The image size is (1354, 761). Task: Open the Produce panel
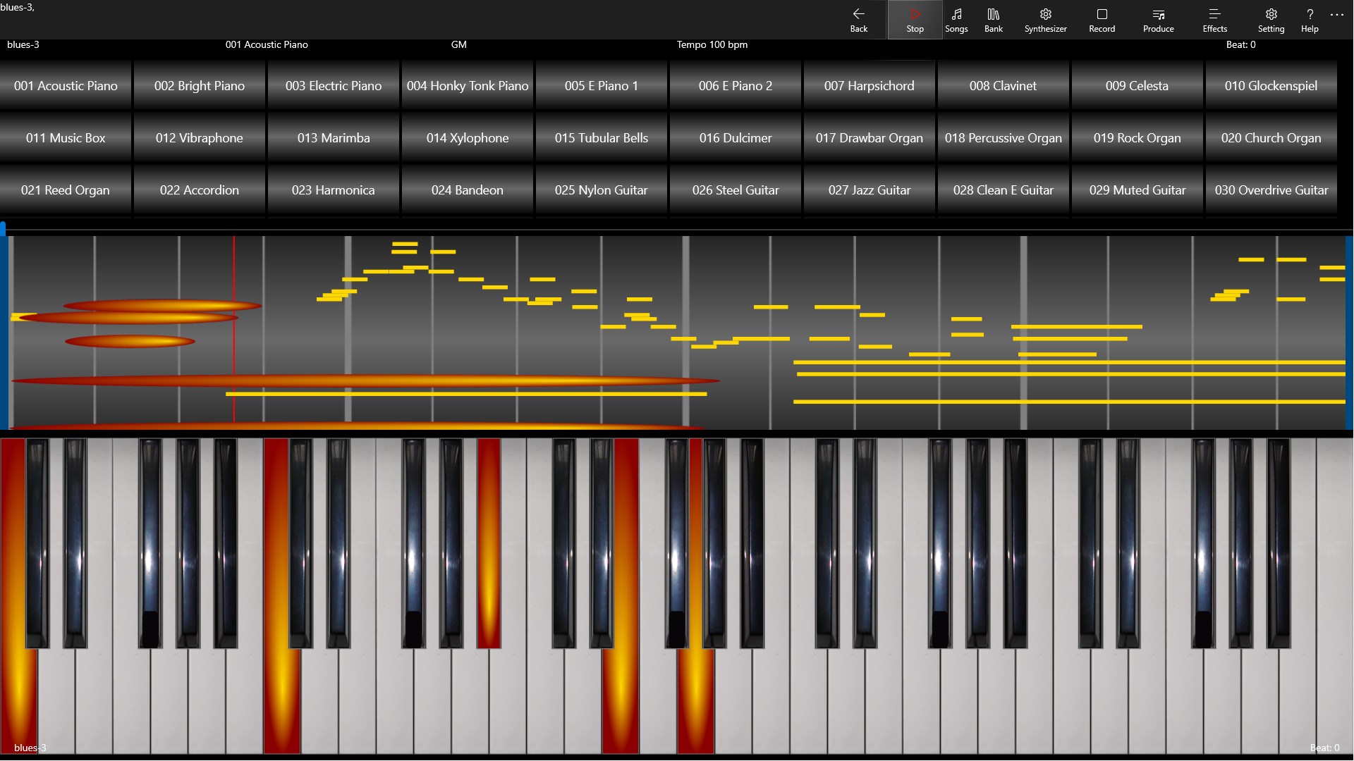(x=1159, y=20)
